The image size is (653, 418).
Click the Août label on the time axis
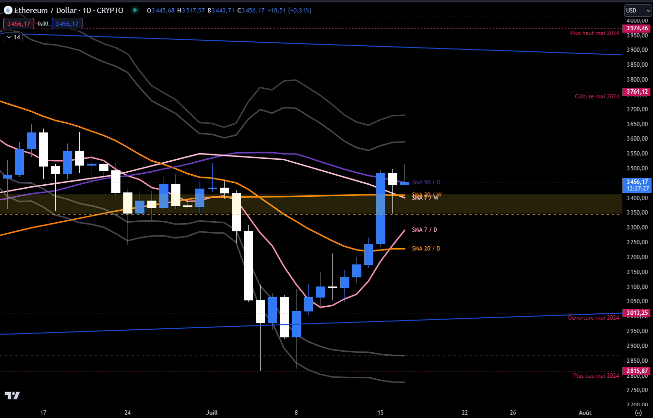pos(585,412)
